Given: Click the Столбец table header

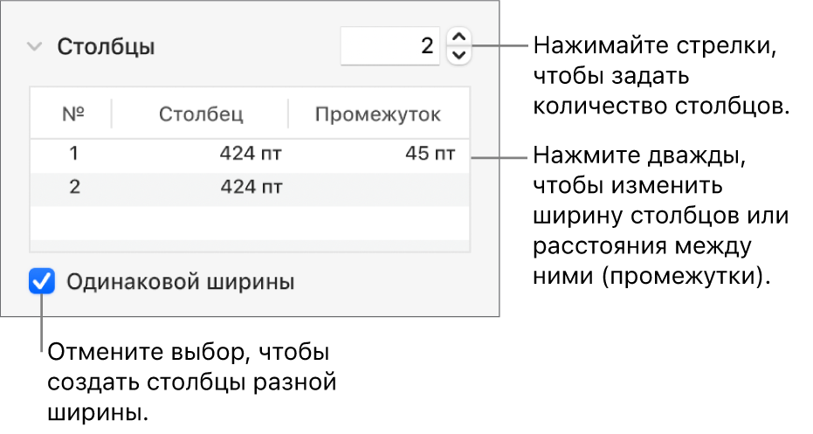Looking at the screenshot, I should pyautogui.click(x=201, y=114).
